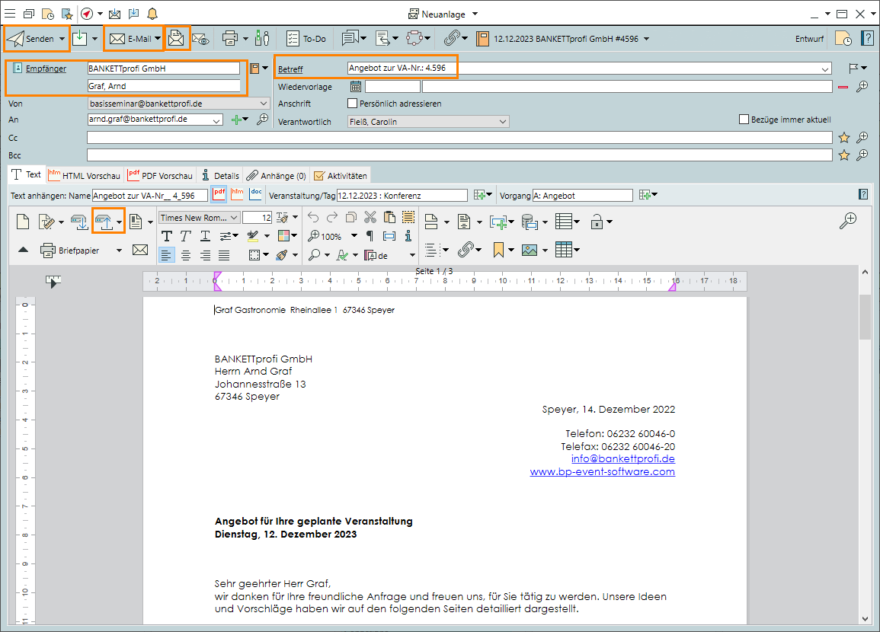Open the Anhänge (0) tab

277,175
